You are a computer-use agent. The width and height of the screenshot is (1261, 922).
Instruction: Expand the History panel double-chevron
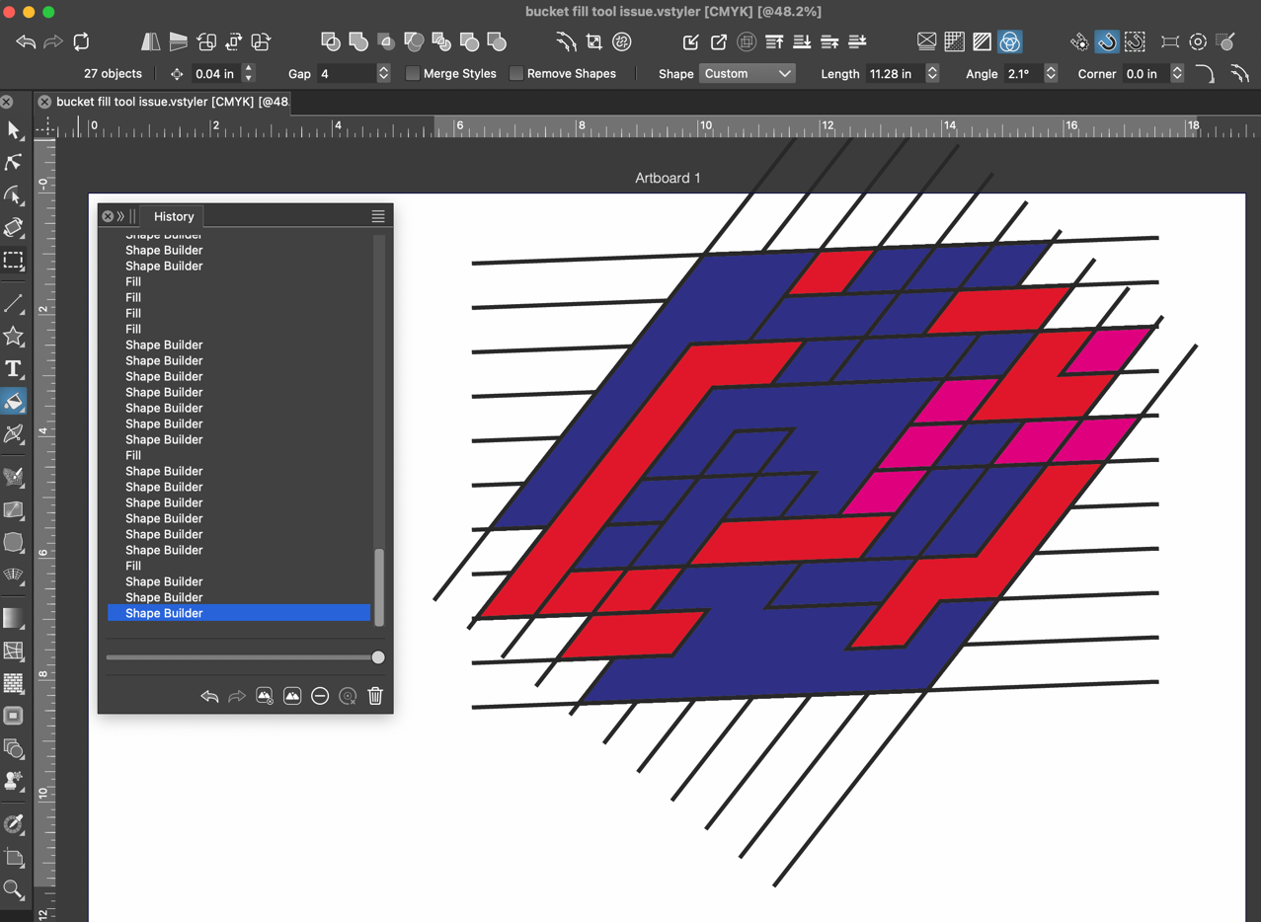pos(120,216)
